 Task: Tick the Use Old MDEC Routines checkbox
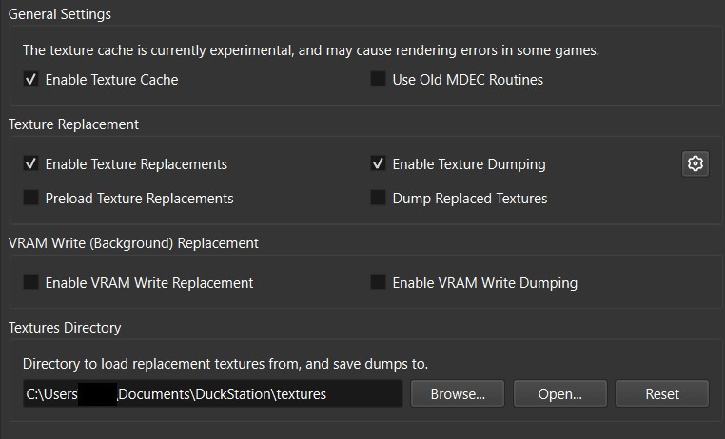(378, 80)
